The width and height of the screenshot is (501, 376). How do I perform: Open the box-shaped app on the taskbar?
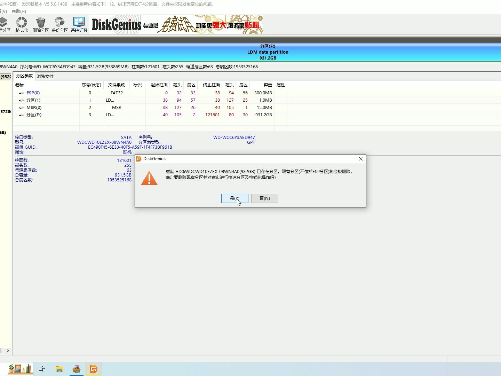click(x=77, y=369)
